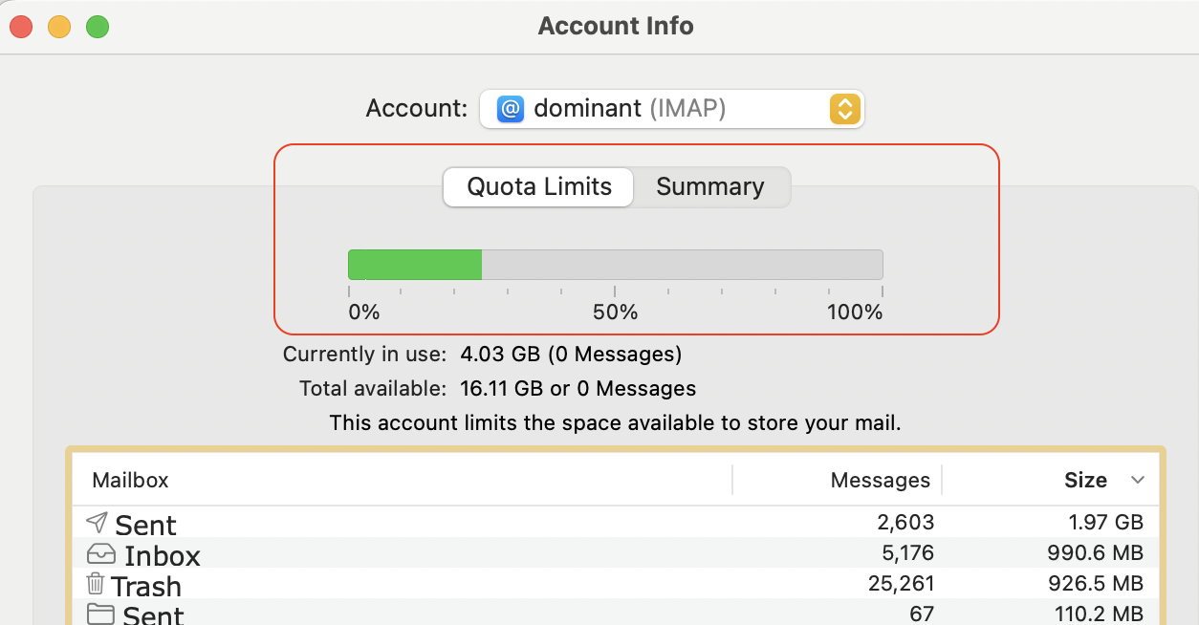The width and height of the screenshot is (1199, 625).
Task: Click the sort chevron next to Size
Action: click(1138, 480)
